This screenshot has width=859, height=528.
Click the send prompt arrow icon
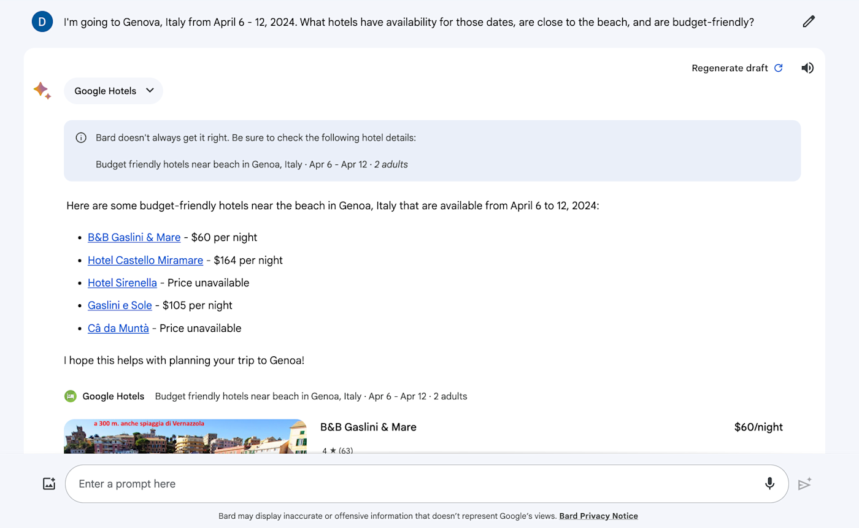pyautogui.click(x=804, y=484)
